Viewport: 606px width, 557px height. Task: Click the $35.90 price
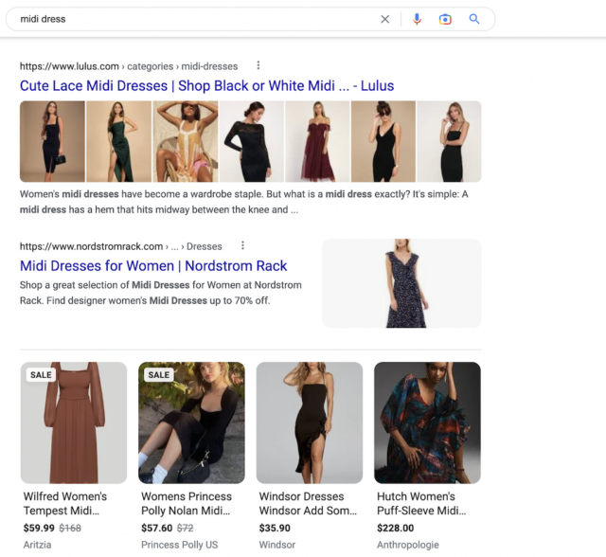point(275,528)
